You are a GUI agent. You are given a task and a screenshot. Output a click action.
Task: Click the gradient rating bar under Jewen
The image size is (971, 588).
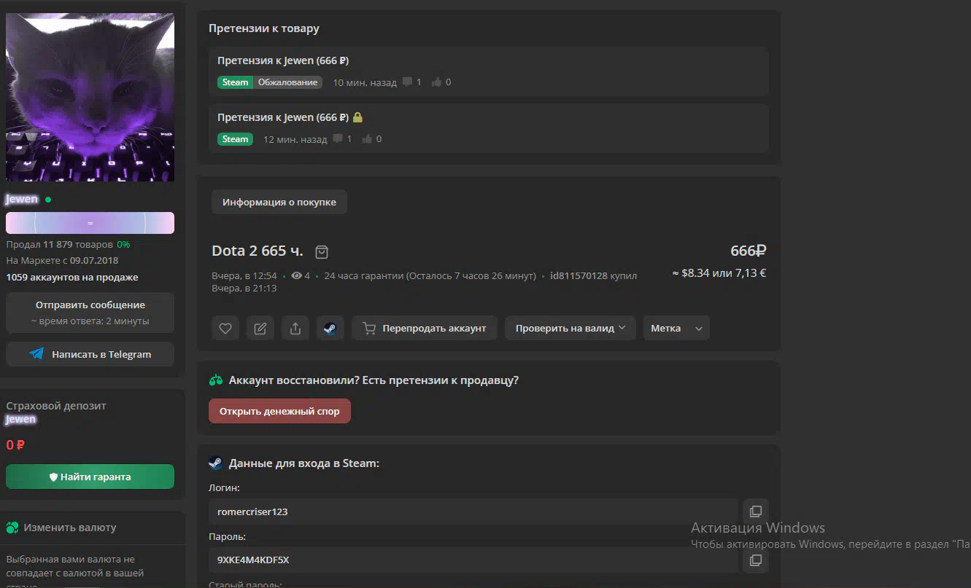pyautogui.click(x=90, y=223)
